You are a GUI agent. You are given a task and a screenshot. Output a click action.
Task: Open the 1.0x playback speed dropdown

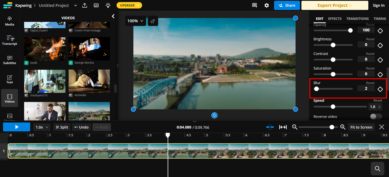42,127
